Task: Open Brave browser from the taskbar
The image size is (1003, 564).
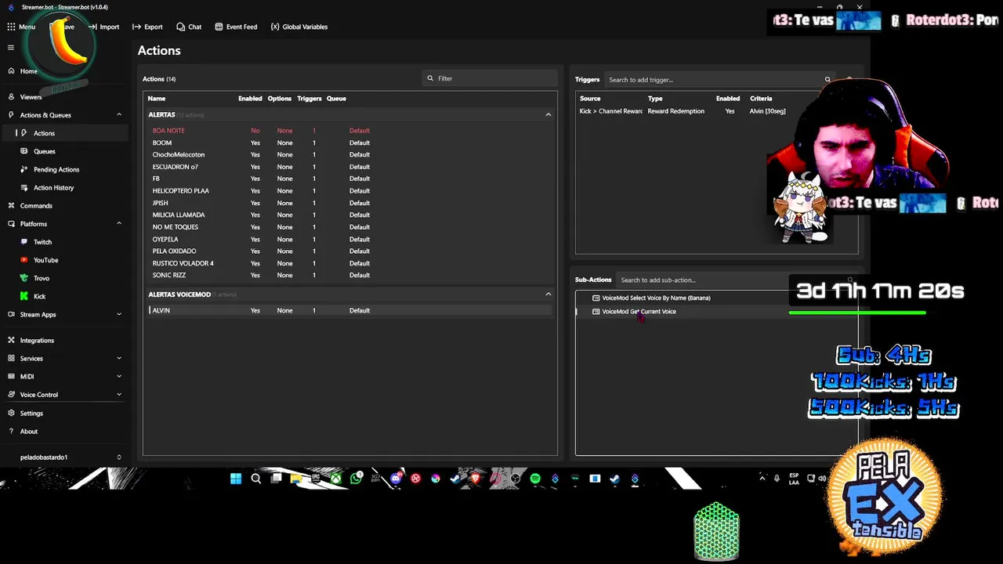Action: 476,479
